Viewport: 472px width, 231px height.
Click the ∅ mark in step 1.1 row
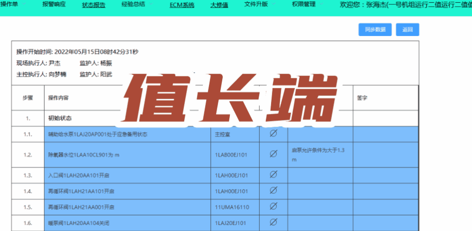coord(273,134)
